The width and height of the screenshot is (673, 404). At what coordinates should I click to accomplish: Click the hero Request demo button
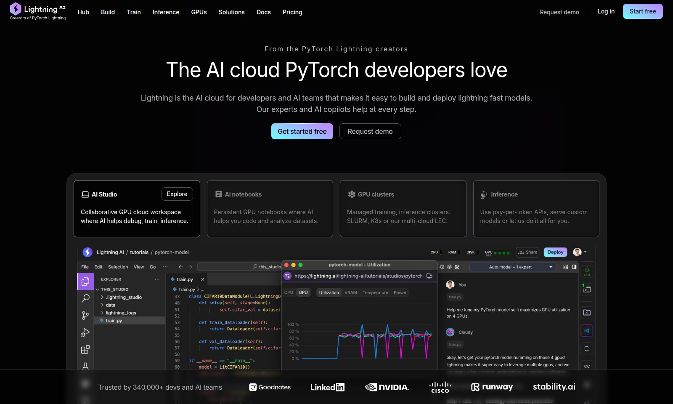pos(370,131)
